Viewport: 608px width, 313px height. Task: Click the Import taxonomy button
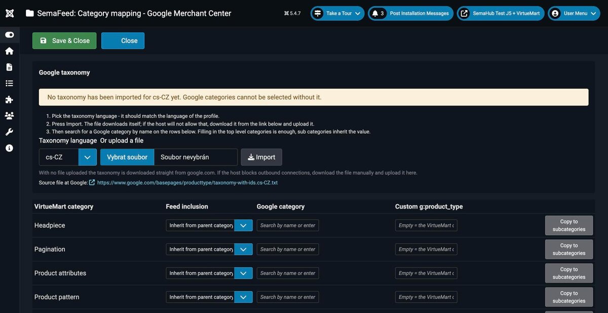click(261, 157)
